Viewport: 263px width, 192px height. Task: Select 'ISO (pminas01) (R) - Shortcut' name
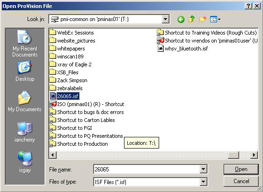click(x=91, y=104)
